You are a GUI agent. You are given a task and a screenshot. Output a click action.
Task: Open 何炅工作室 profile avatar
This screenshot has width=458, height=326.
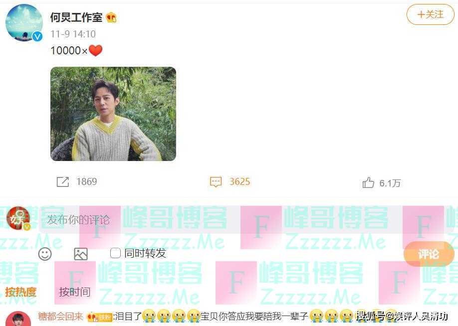point(24,23)
